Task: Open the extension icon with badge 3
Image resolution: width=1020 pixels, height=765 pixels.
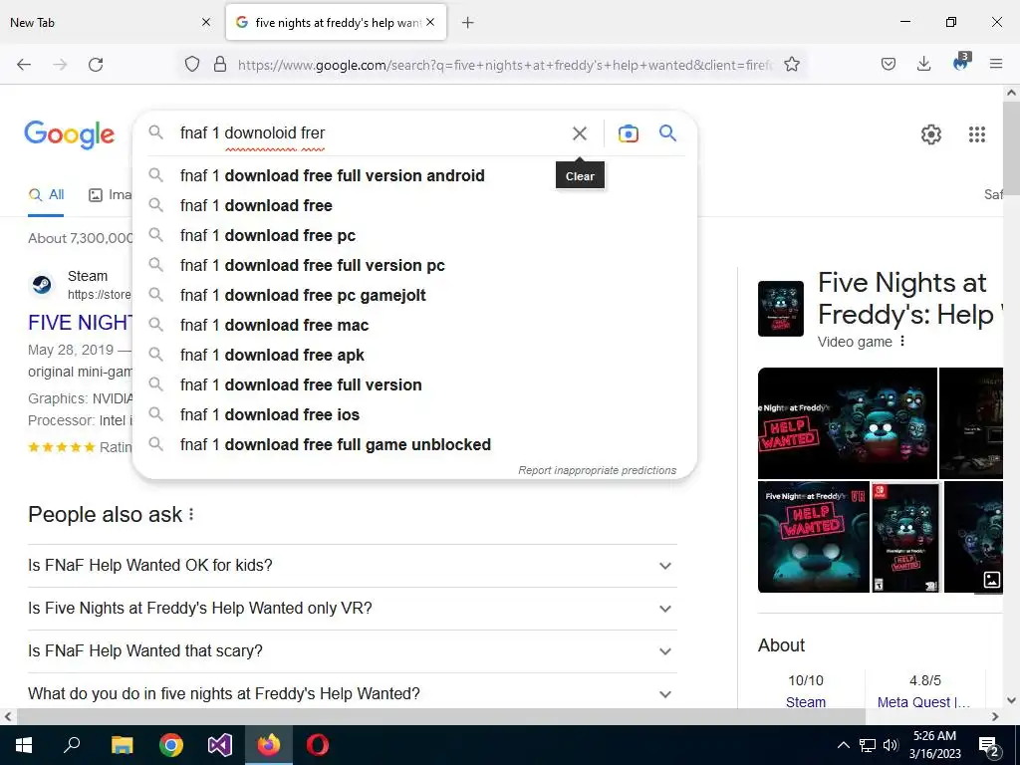Action: coord(961,63)
